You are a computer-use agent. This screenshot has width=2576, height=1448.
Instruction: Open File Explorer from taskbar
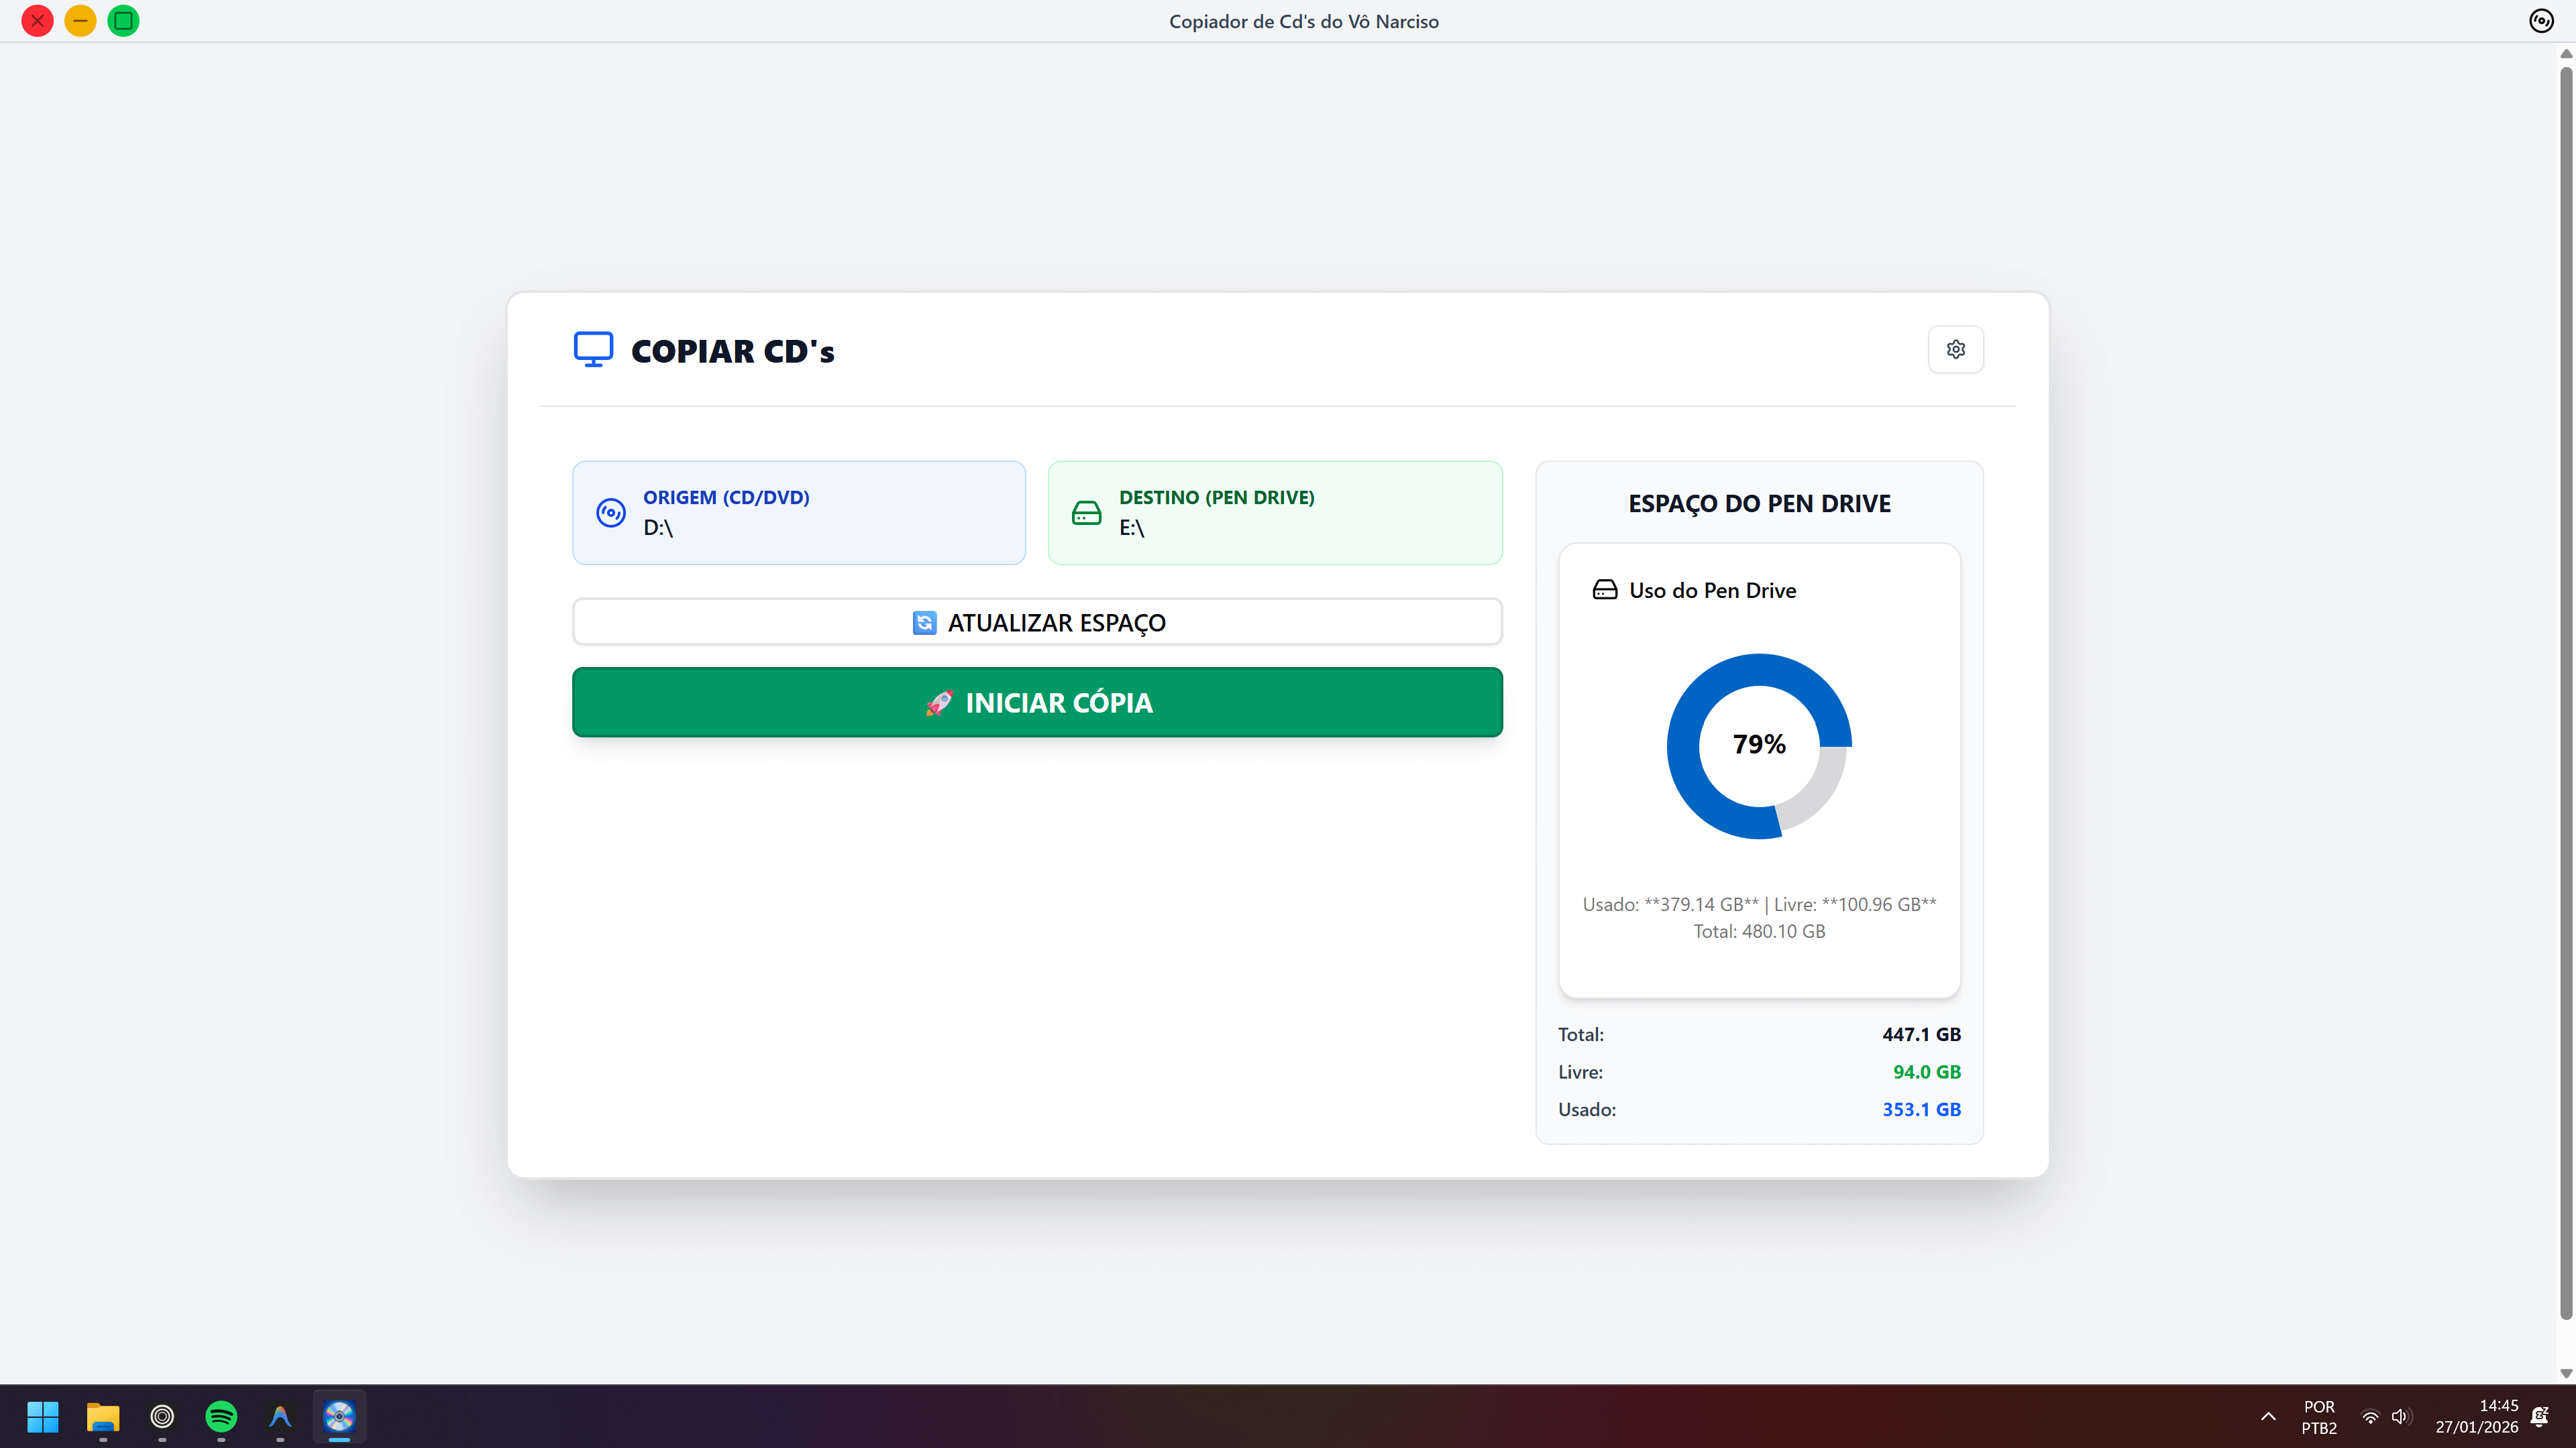103,1416
